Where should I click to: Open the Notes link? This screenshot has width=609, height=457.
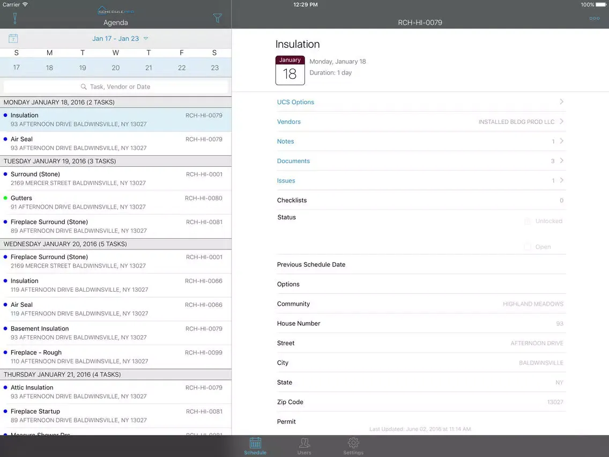click(285, 142)
